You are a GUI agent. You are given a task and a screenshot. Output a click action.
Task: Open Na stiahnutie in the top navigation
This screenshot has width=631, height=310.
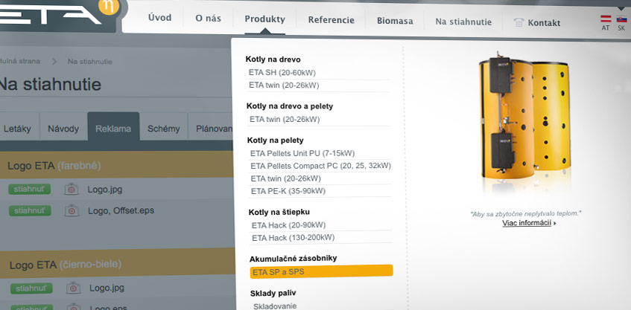point(463,22)
